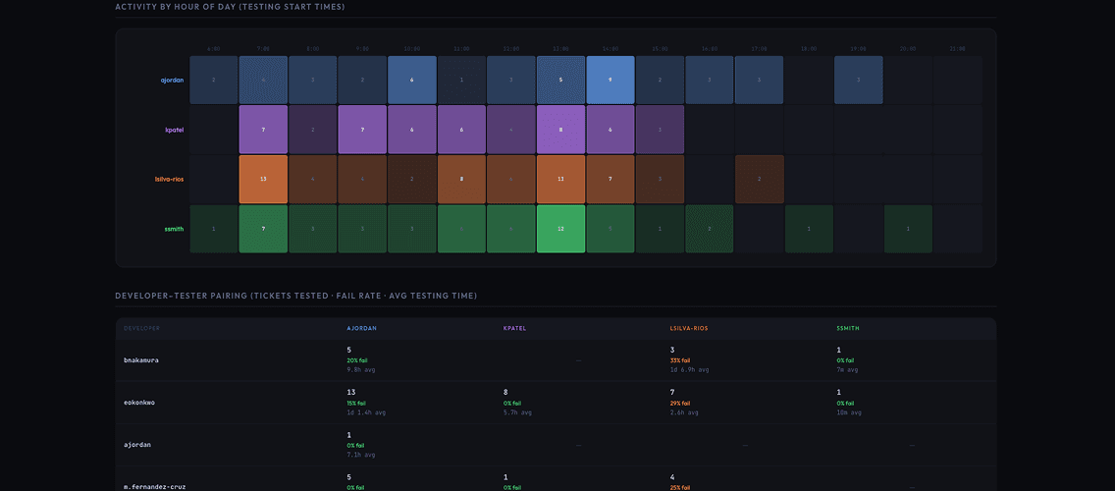Viewport: 1115px width, 491px height.
Task: Click the ajordan heatmap cell at 10:00
Action: (x=412, y=80)
